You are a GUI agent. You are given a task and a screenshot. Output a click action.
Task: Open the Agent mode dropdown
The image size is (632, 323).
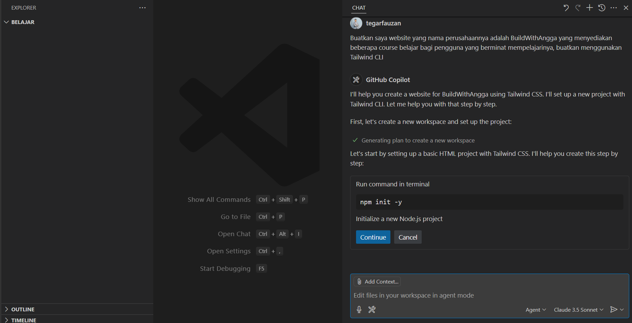536,310
